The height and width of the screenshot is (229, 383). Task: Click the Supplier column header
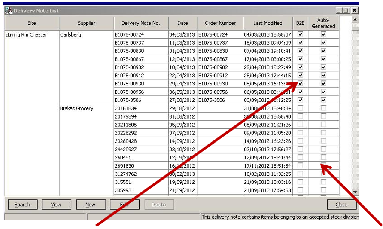(x=86, y=23)
